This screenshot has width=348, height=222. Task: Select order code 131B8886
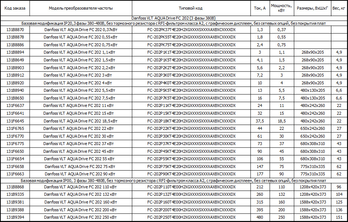(15, 45)
